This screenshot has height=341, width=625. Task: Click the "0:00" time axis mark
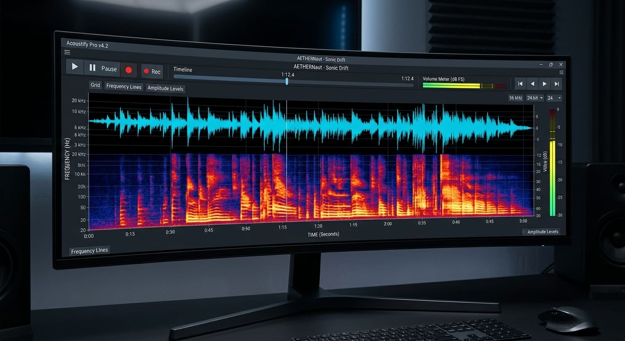(90, 236)
